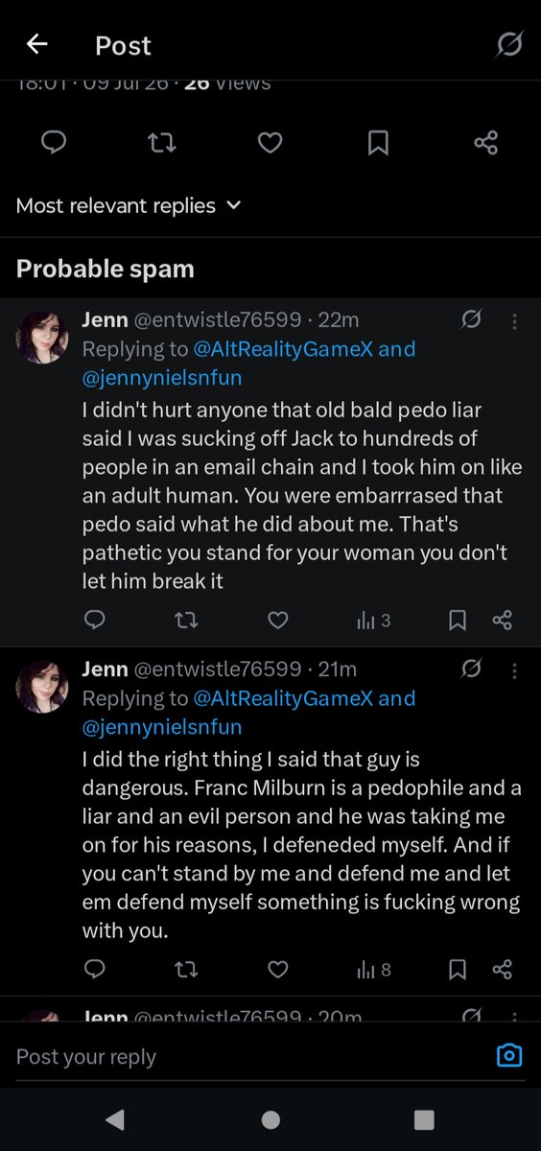Screen dimensions: 541x1151
Task: Bookmark Jenn's 21m reply
Action: [x=458, y=970]
